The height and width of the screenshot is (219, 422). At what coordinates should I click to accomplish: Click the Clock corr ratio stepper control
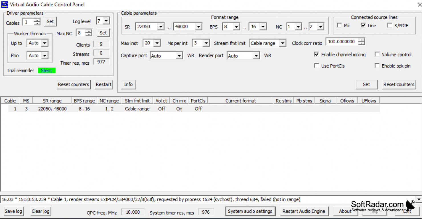pos(362,42)
